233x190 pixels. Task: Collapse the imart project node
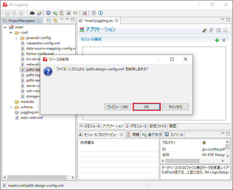(x=5, y=27)
